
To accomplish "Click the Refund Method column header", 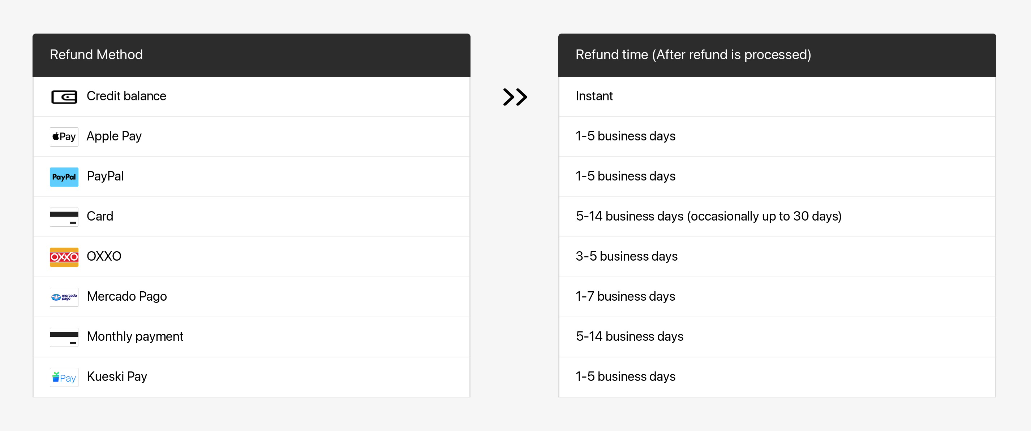I will tap(96, 55).
